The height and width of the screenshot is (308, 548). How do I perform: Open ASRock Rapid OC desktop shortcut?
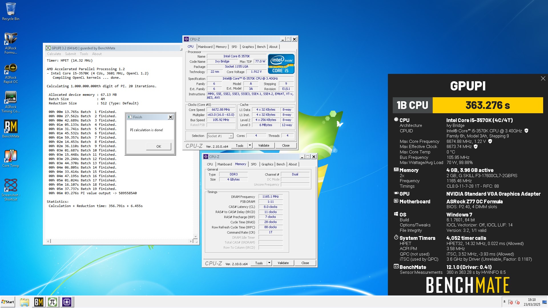tap(11, 74)
